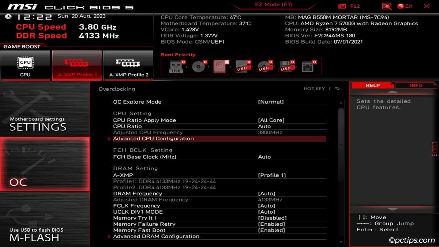Click the Boot Priority label

point(178,55)
